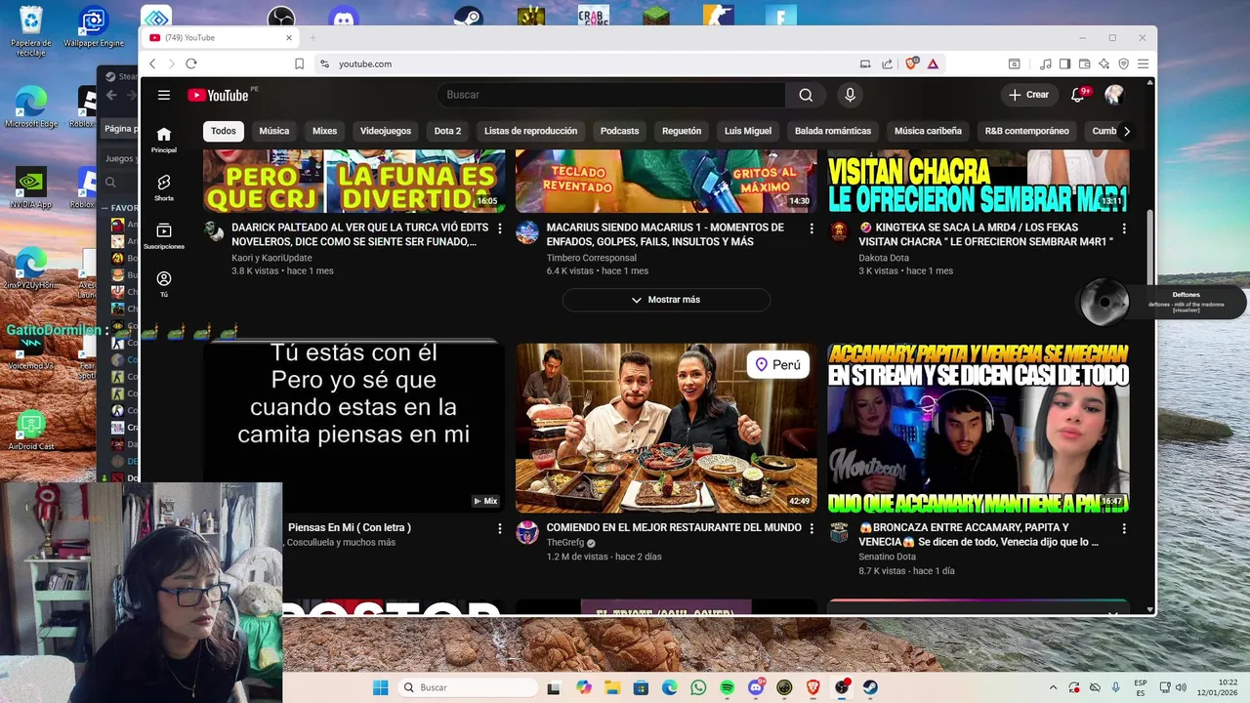Open the Windows Start menu

point(380,687)
